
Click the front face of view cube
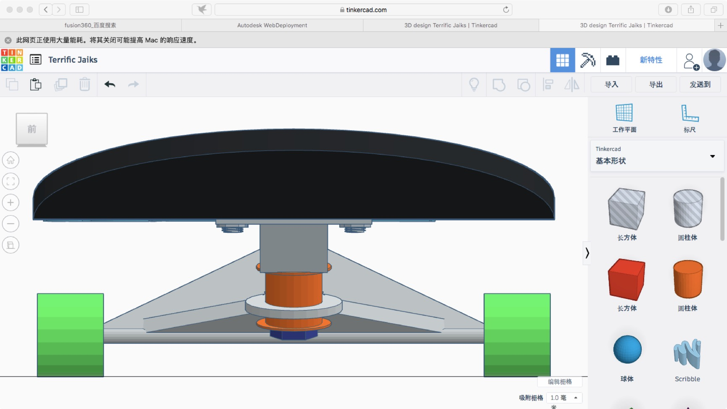32,129
